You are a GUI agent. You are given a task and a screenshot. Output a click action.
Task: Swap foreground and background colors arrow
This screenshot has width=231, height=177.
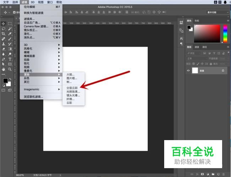point(10,79)
